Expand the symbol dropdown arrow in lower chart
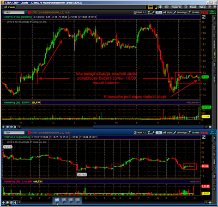The height and width of the screenshot is (207, 218). (x=26, y=133)
